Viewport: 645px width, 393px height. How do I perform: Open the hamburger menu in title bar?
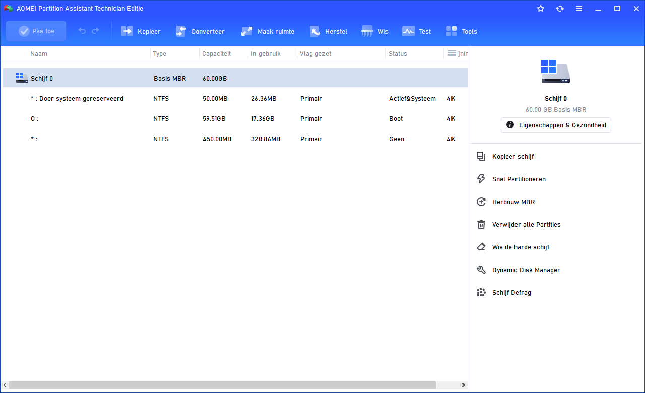pyautogui.click(x=579, y=9)
